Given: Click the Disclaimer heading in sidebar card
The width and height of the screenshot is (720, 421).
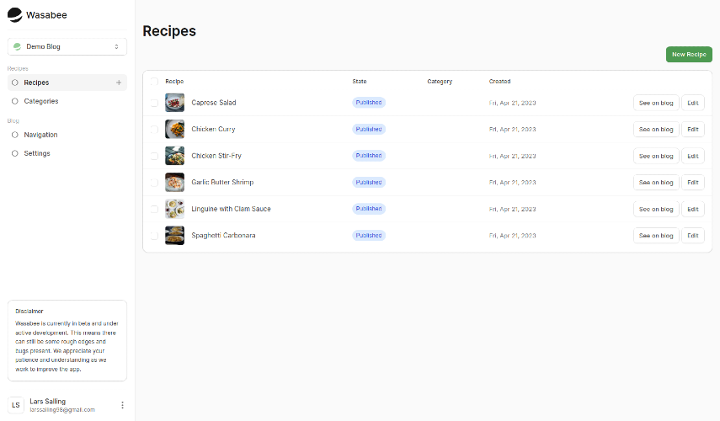Looking at the screenshot, I should coord(29,312).
